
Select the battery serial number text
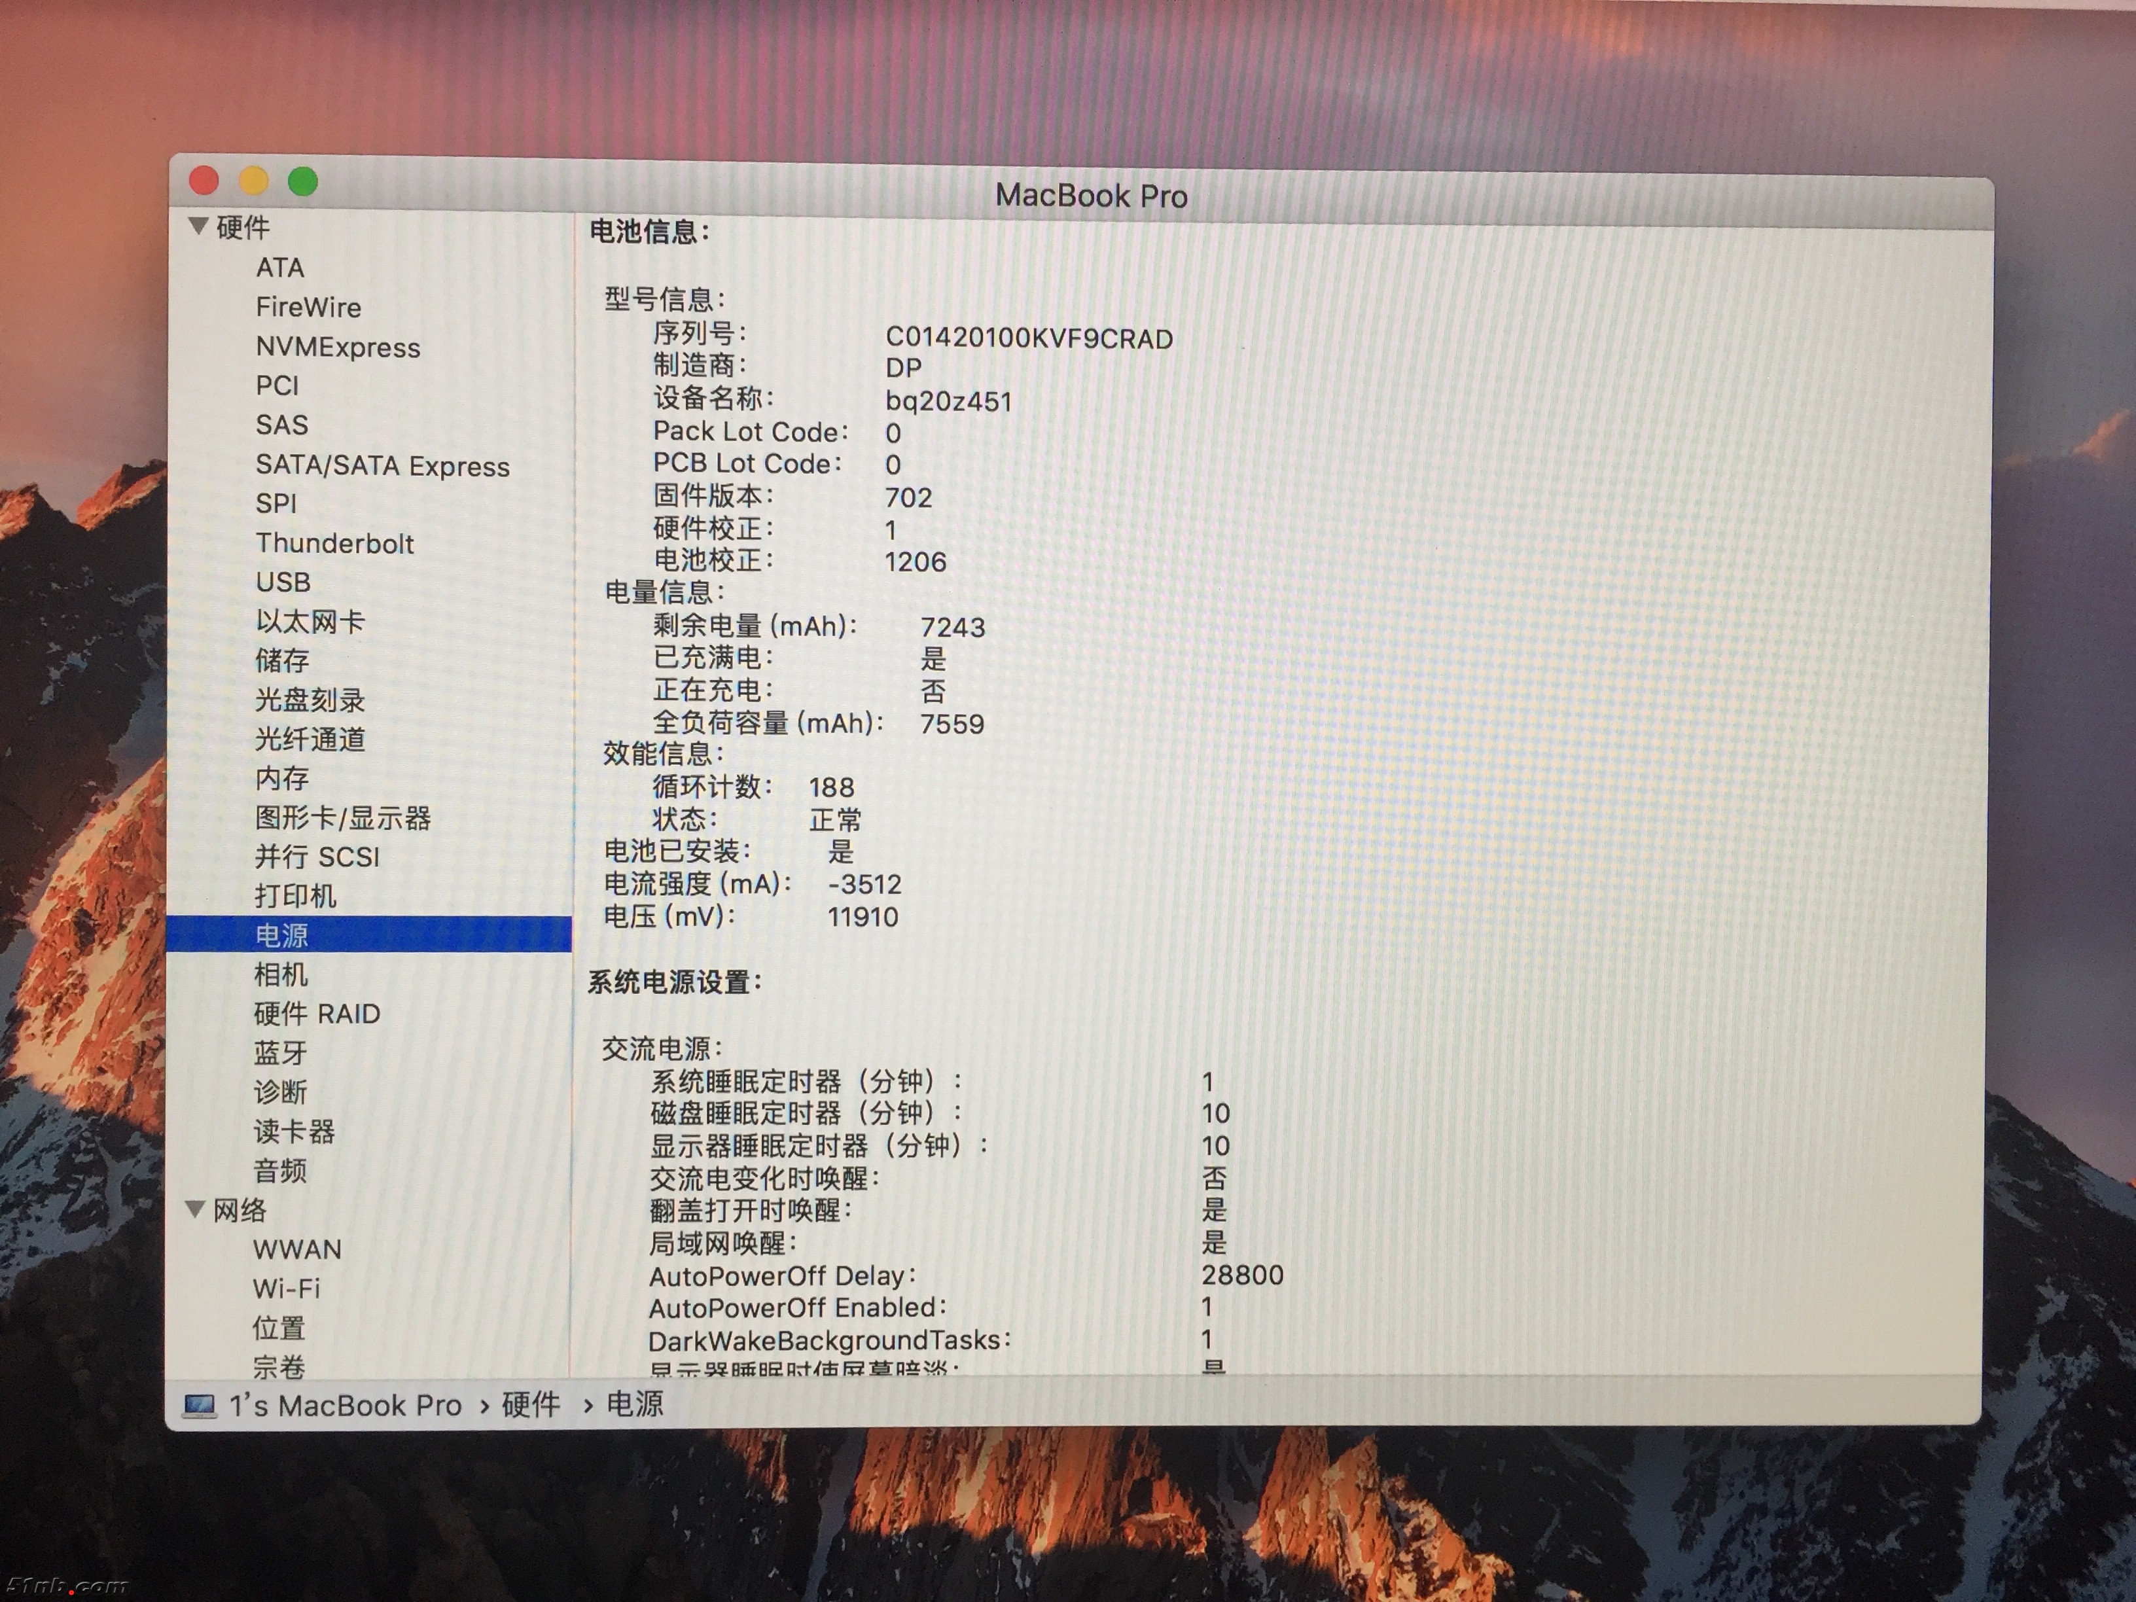click(1029, 338)
